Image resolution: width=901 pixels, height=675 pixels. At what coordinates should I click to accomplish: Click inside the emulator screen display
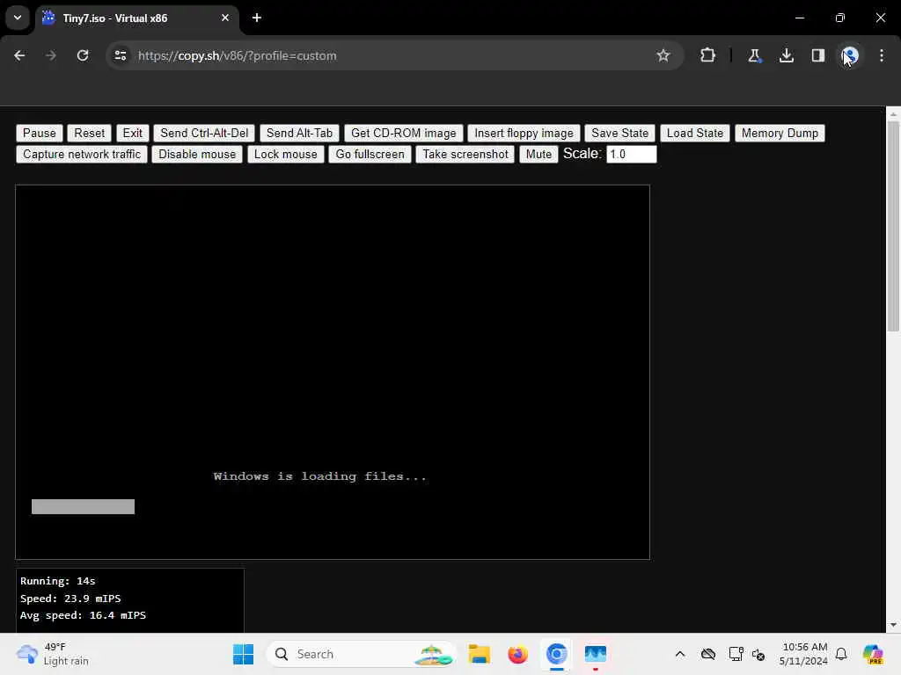(x=332, y=372)
